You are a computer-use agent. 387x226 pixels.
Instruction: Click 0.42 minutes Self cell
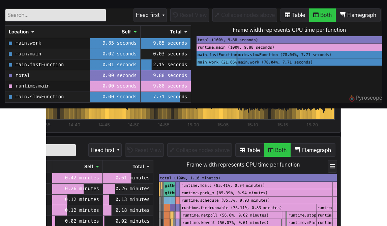[77, 178]
